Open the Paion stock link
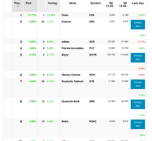 coord(65,15)
